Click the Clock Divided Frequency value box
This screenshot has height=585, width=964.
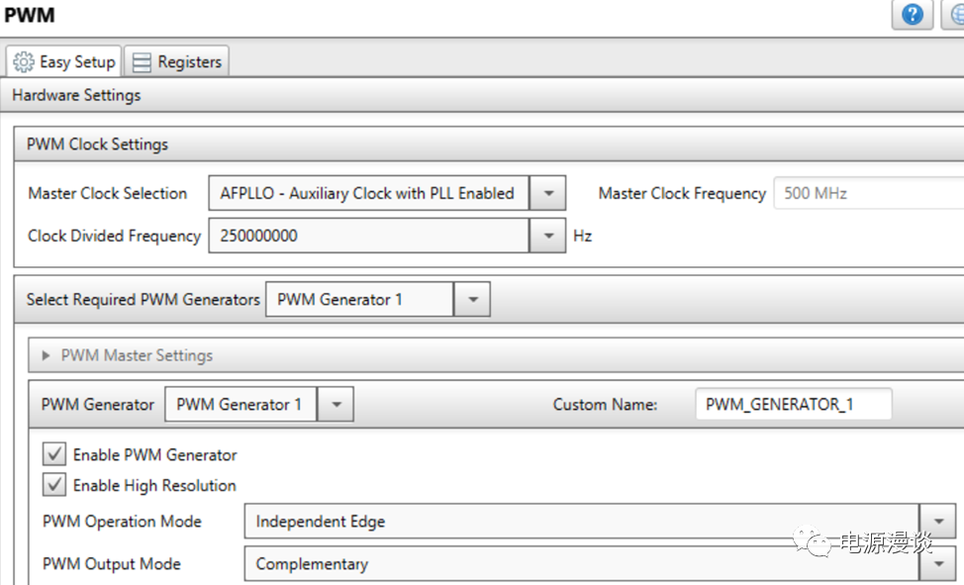pyautogui.click(x=368, y=237)
